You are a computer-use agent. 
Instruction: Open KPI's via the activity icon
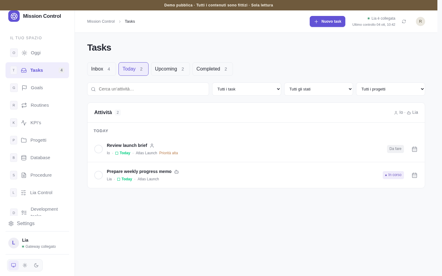24,123
